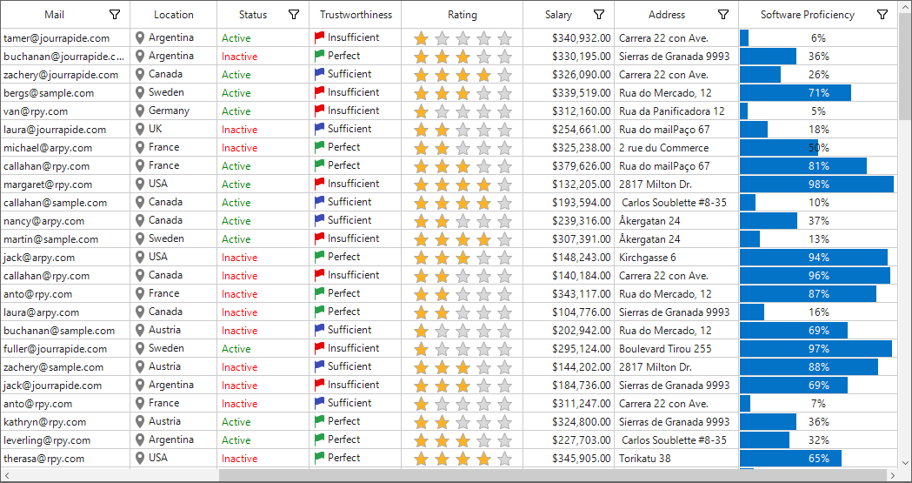912x483 pixels.
Task: Click the 7% proficiency value
Action: coord(818,403)
